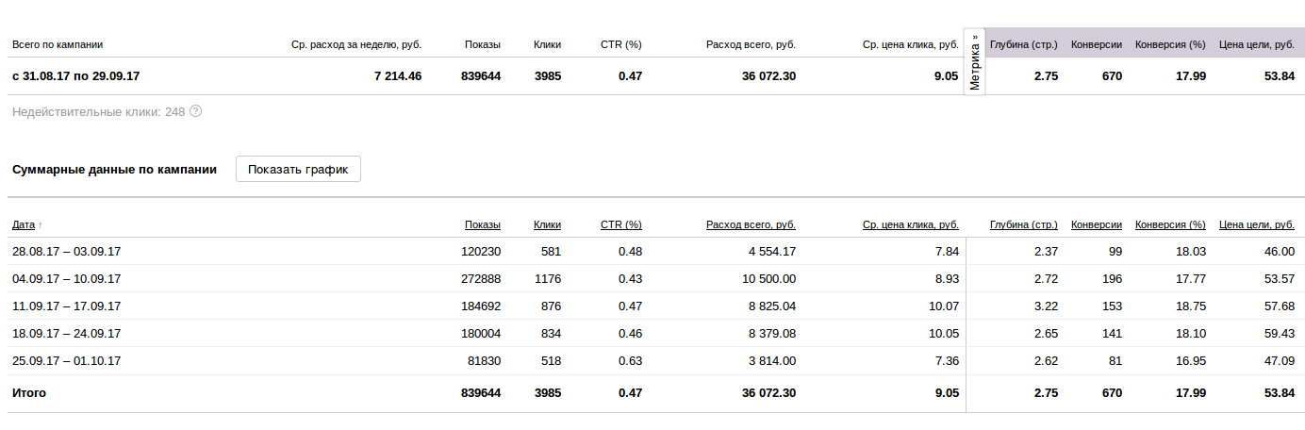
Task: Sort table by Клики column header
Action: point(547,225)
